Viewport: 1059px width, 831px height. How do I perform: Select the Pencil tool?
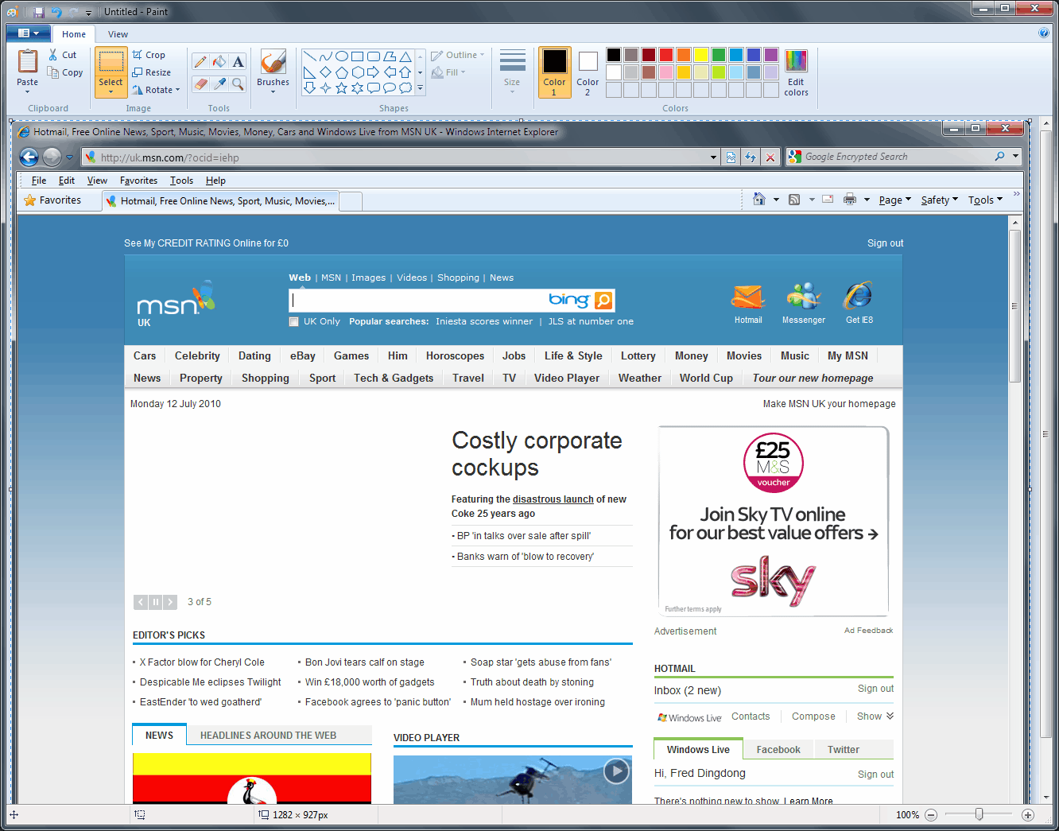200,62
